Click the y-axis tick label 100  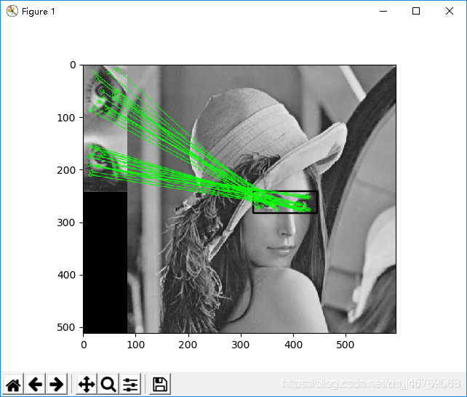click(67, 118)
